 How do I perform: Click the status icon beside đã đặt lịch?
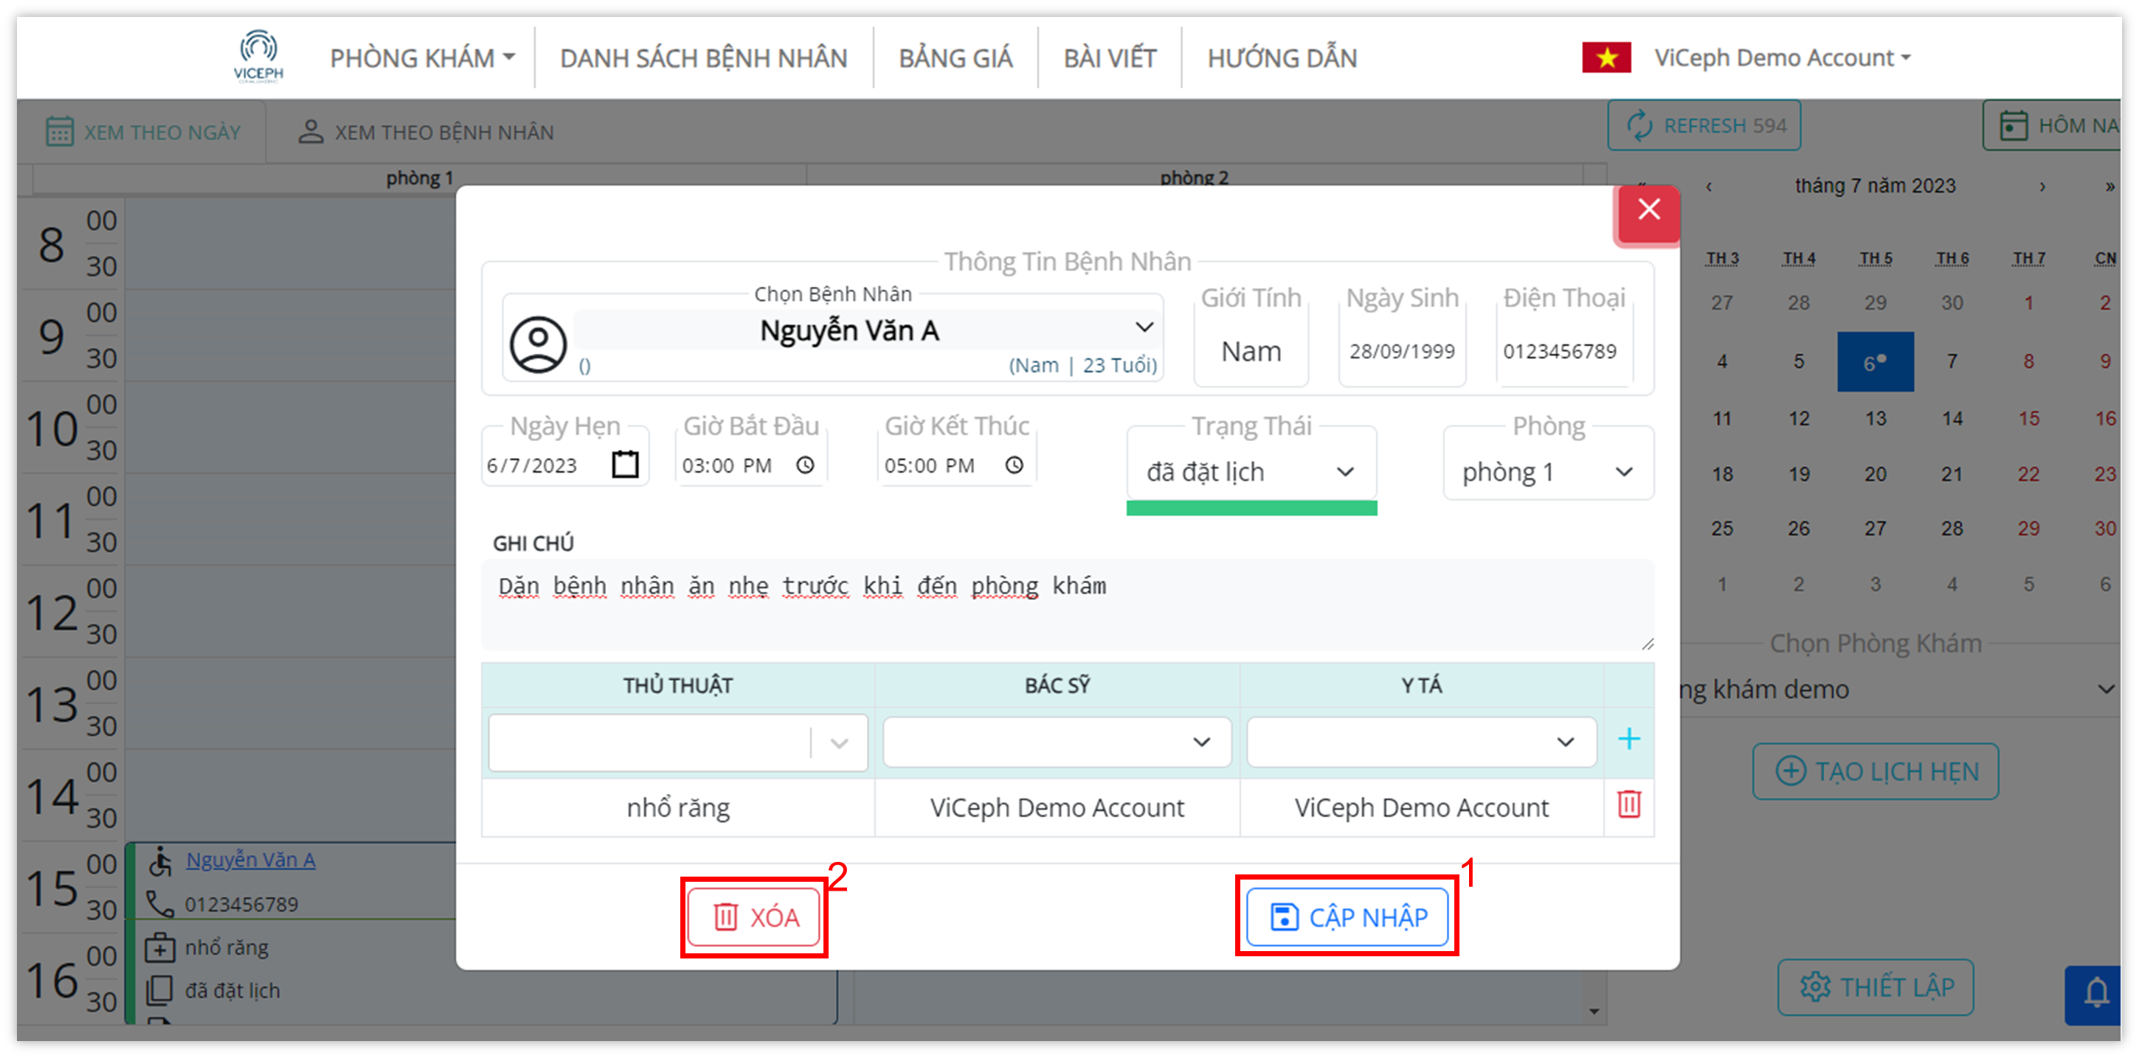click(159, 989)
